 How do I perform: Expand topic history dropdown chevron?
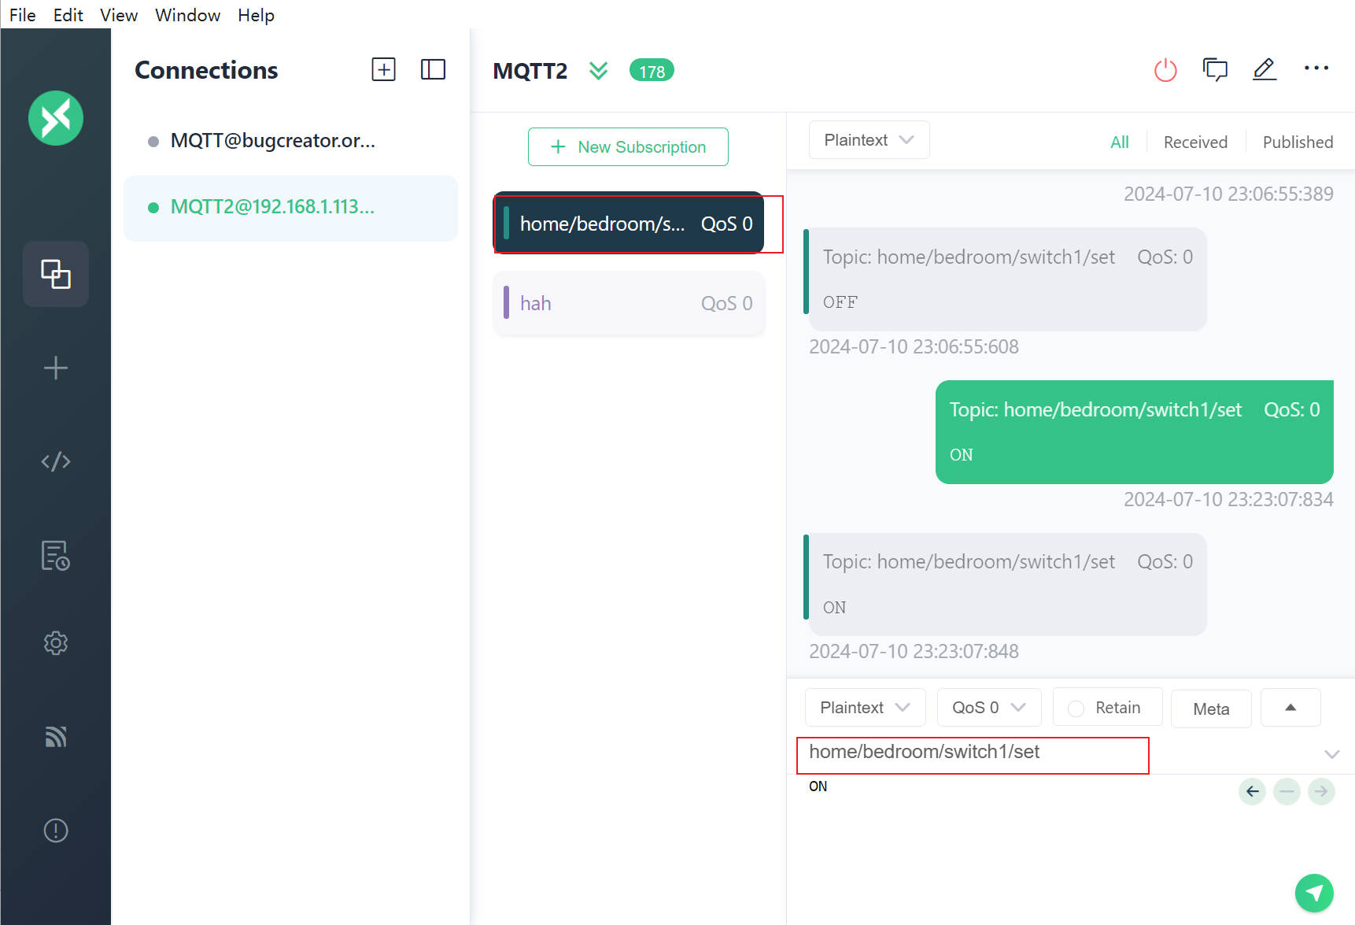pos(1331,753)
